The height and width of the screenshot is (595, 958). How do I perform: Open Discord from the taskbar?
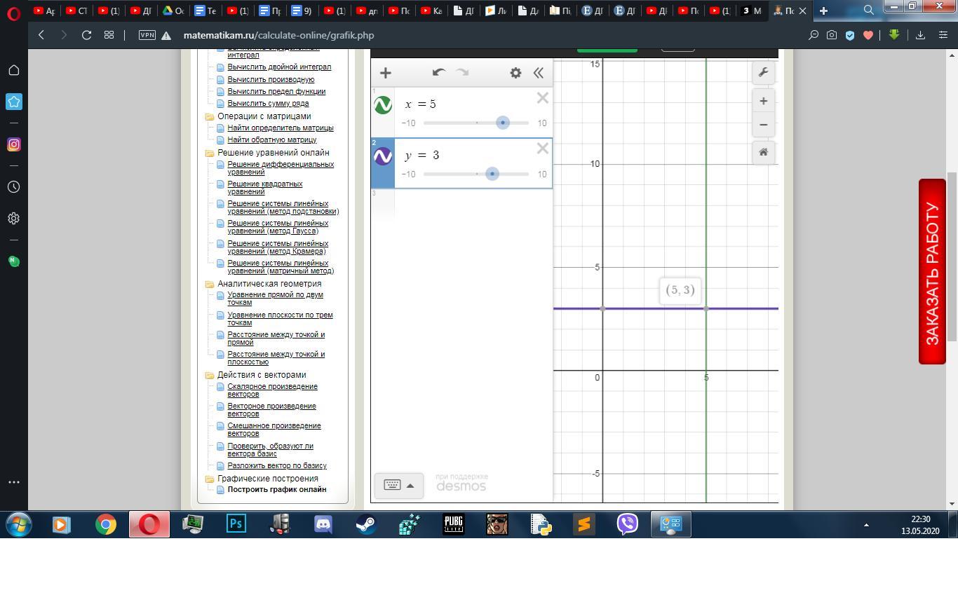tap(323, 524)
